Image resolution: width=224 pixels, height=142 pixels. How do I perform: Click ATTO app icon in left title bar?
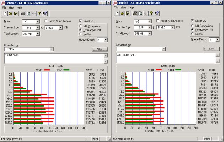pos(3,3)
